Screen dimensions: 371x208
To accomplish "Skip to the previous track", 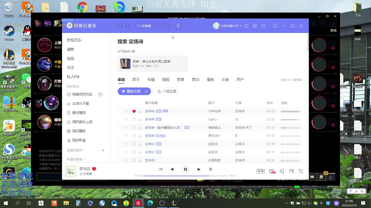I will click(172, 169).
